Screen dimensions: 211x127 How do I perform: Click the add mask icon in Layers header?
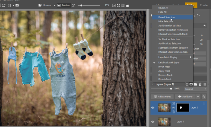click(x=191, y=84)
